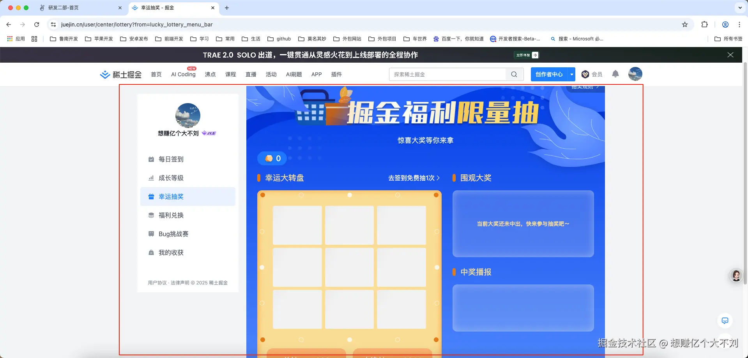This screenshot has height=358, width=748.
Task: Open Bug挑战赛 from its bug icon
Action: click(151, 233)
